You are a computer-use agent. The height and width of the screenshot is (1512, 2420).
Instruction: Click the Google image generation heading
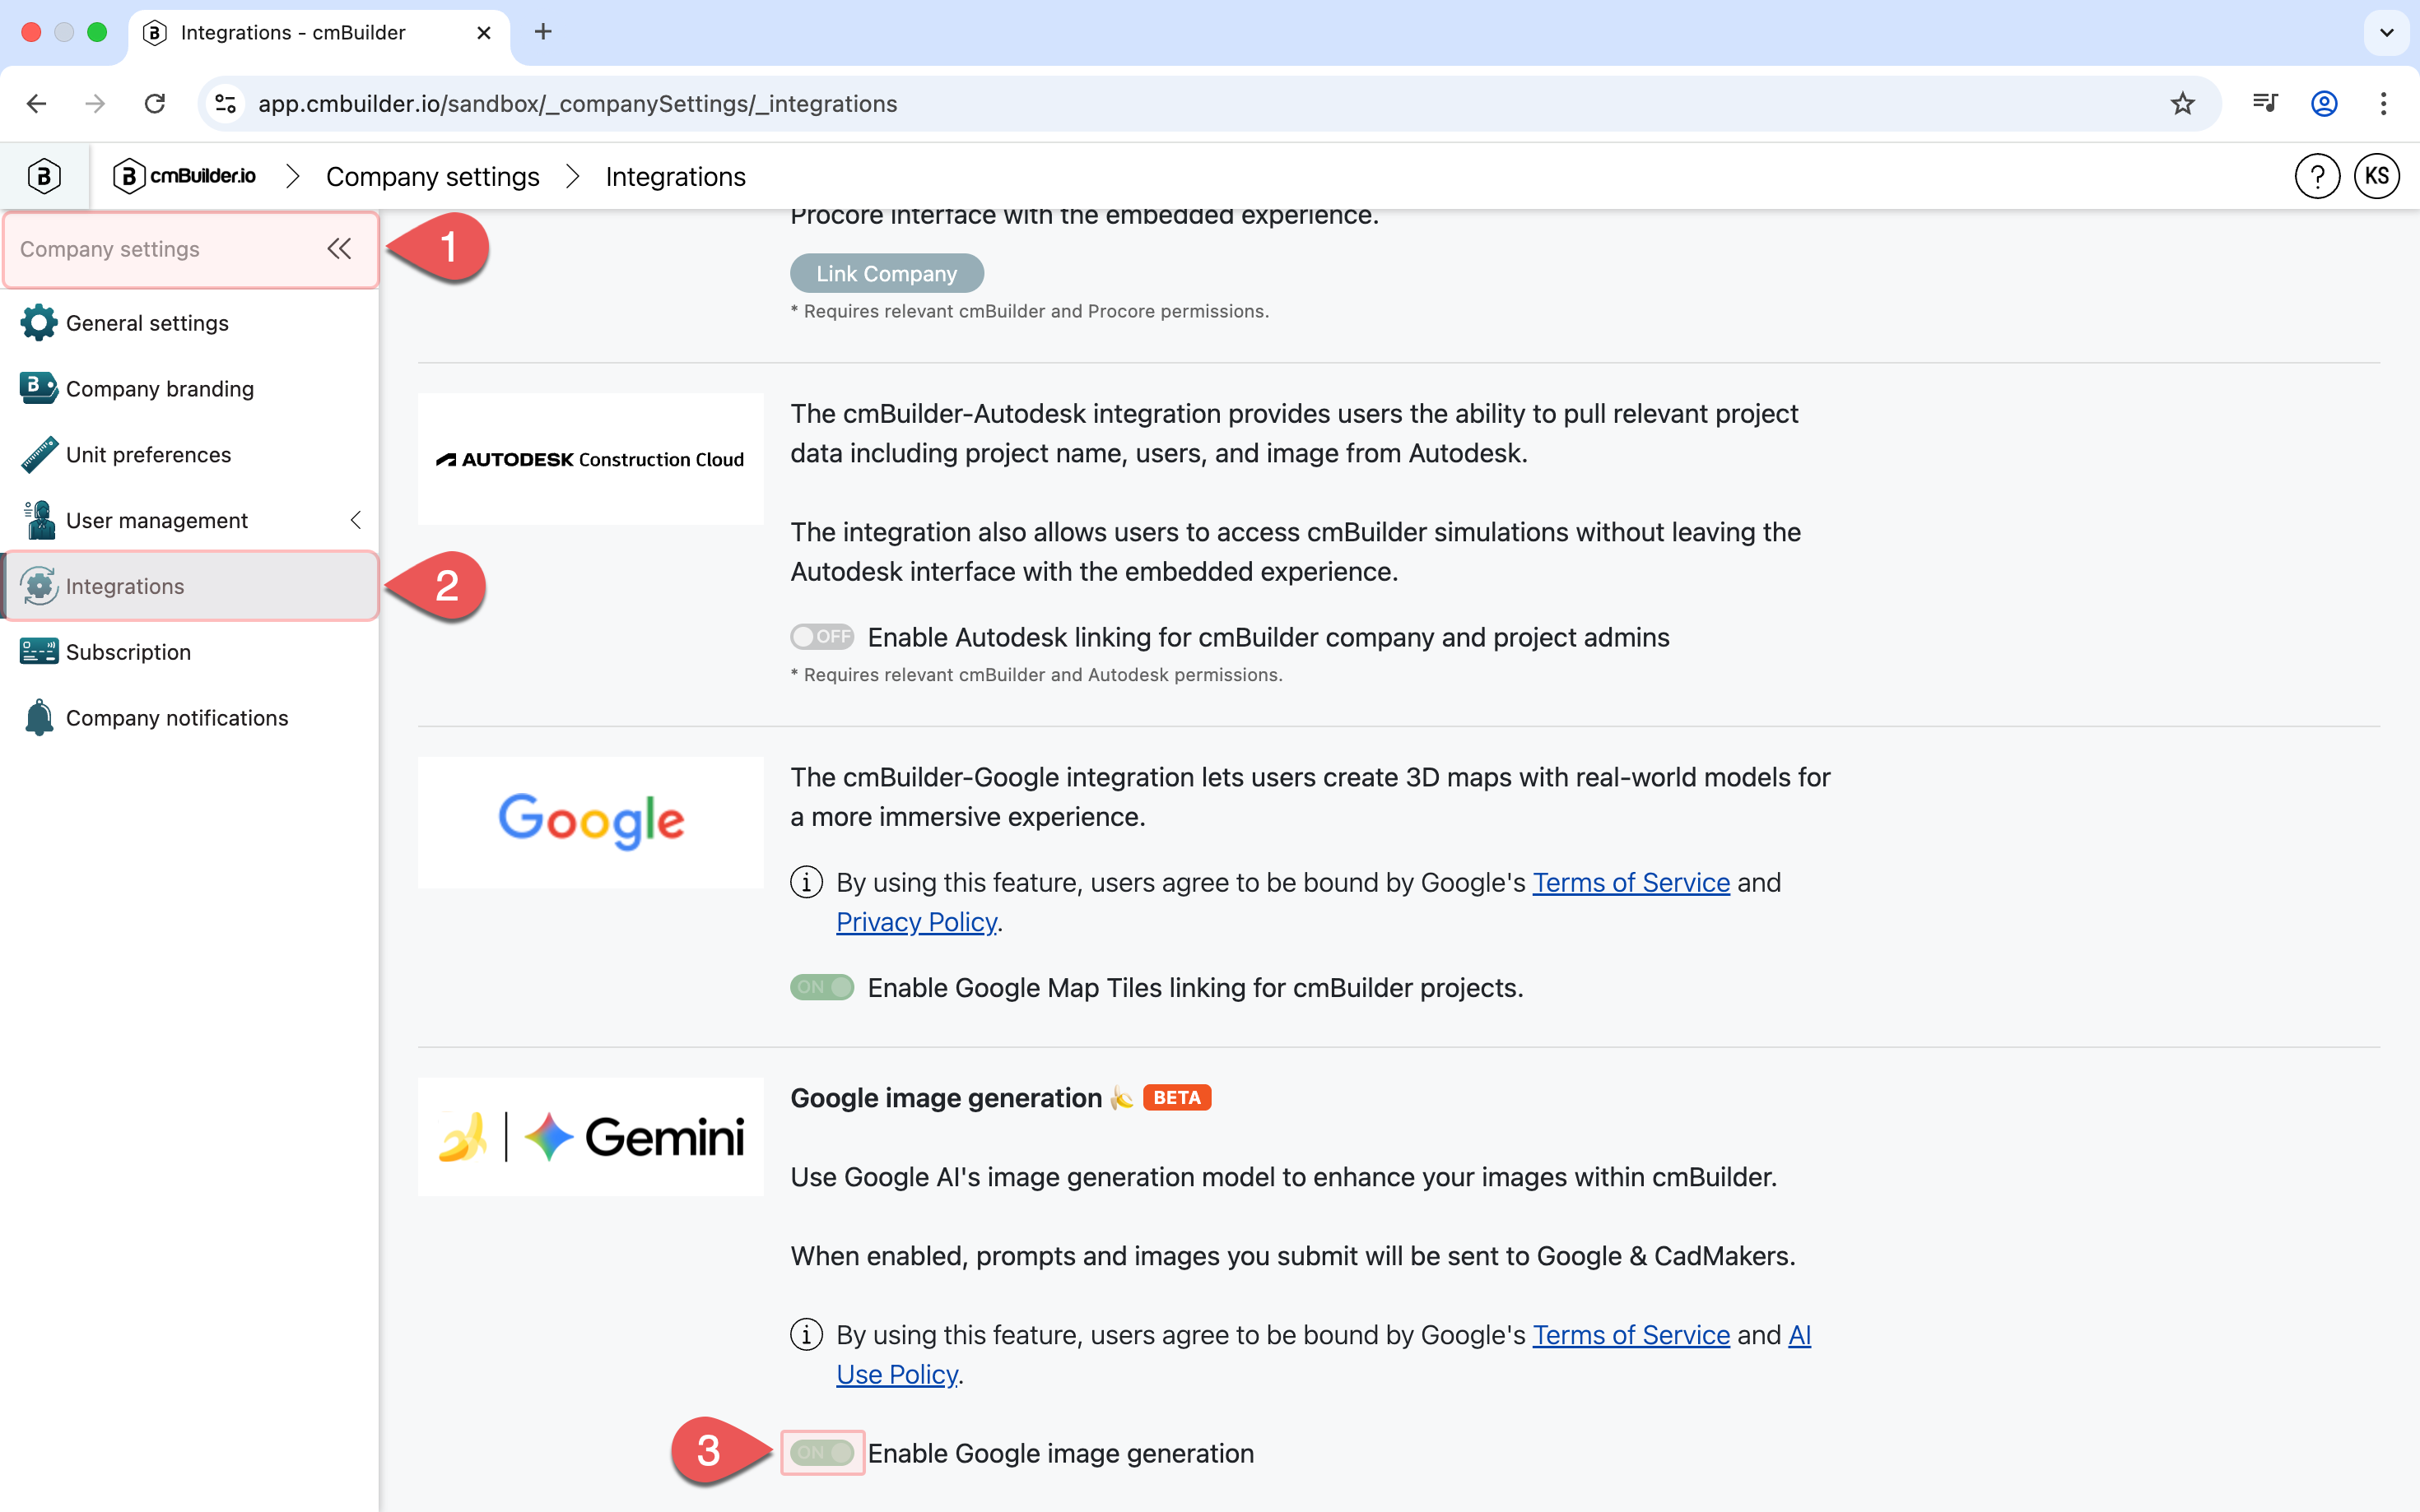coord(946,1097)
